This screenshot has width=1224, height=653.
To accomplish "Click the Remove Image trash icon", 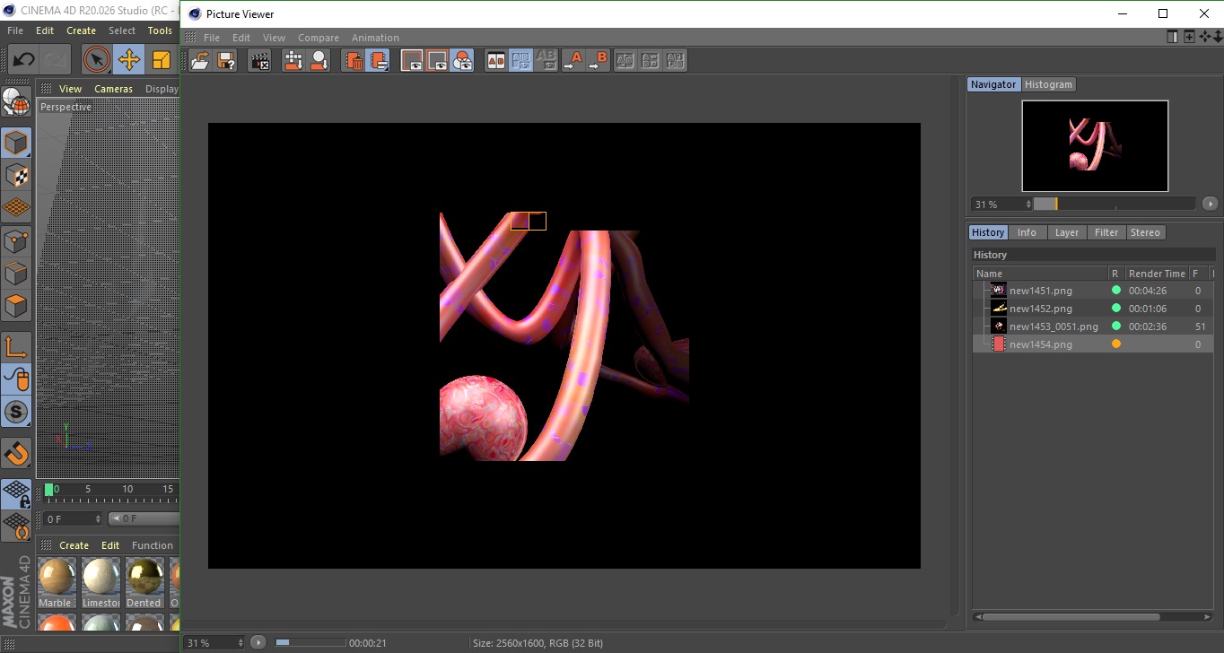I will [x=354, y=61].
